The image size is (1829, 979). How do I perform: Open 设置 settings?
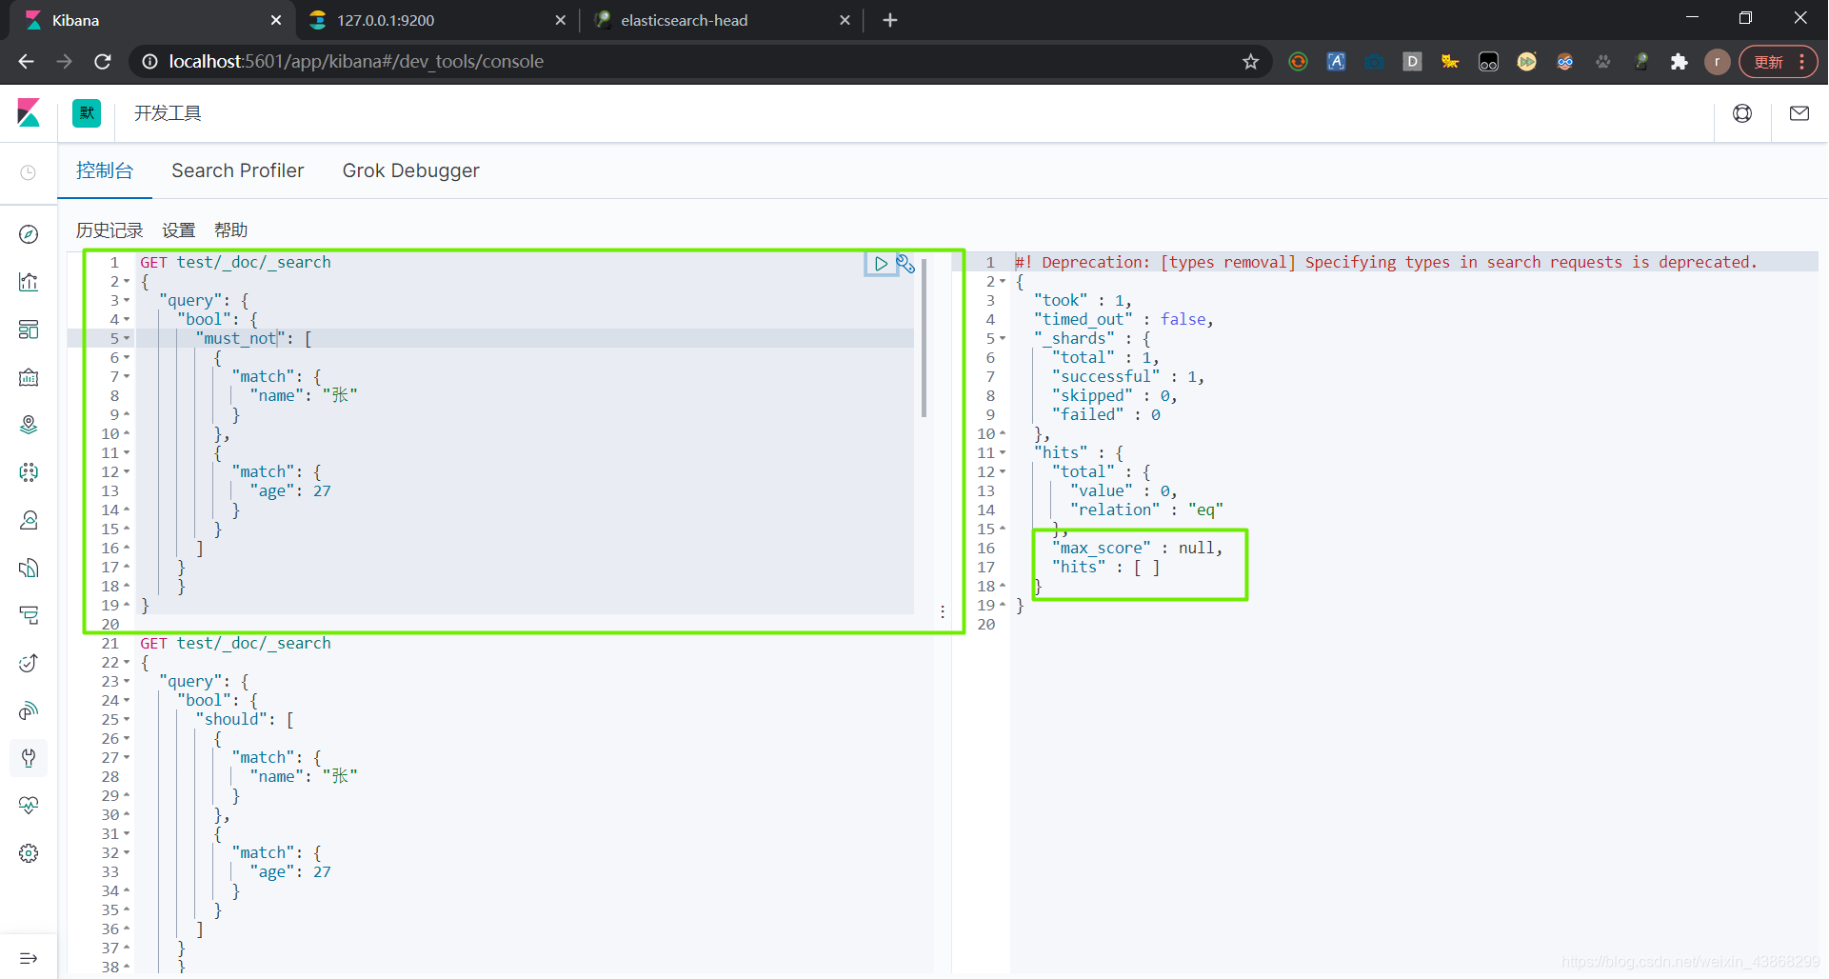(178, 230)
